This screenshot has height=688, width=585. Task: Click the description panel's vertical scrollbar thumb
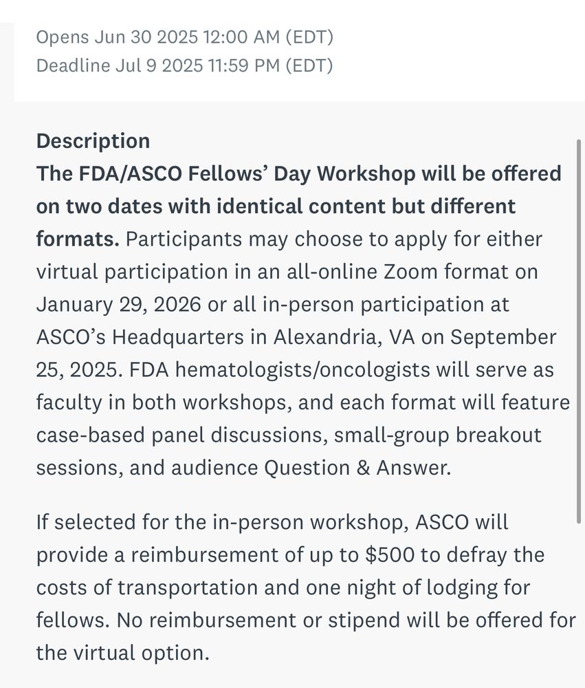pos(578,332)
